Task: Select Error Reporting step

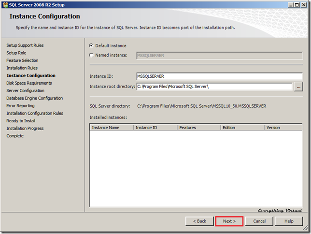Action: (20, 106)
